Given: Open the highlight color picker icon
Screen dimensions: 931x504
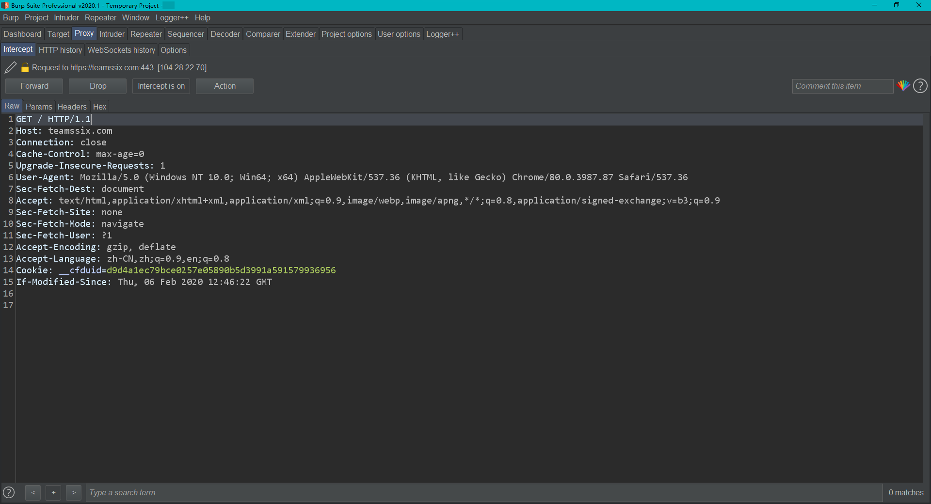Looking at the screenshot, I should pyautogui.click(x=903, y=86).
